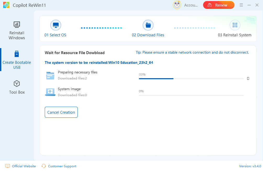
Task: Switch to Reinstall Windows sidebar tab
Action: 17,31
